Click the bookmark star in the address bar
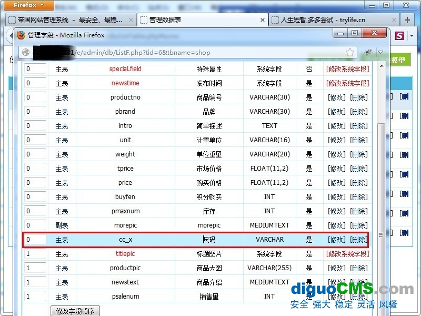This screenshot has height=316, width=421. (350, 51)
